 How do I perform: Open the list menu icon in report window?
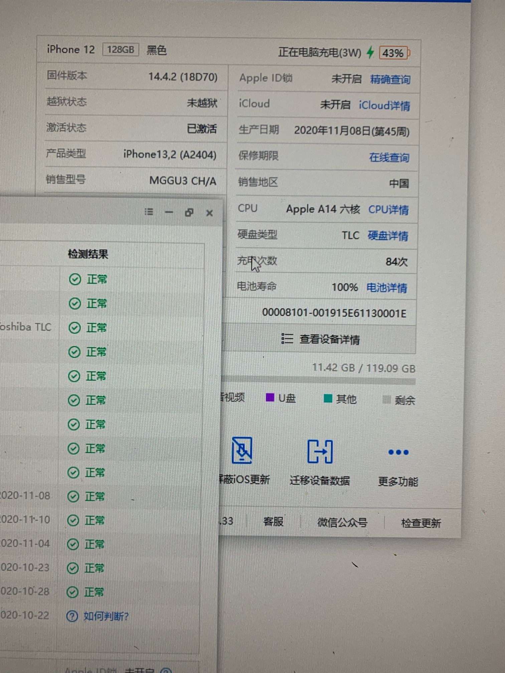tap(149, 212)
